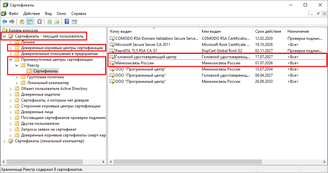
Task: Expand the Личное folder node
Action: 11,42
